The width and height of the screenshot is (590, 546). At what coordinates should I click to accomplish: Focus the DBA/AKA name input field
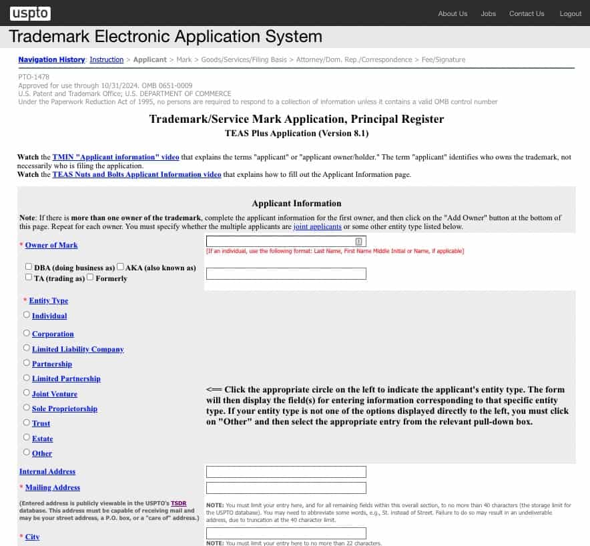click(286, 274)
